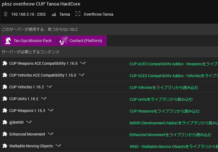Load CUP ACE3 Compatibility Addon - Weapons from library
Viewport: 218px width, 152px height.
174,64
